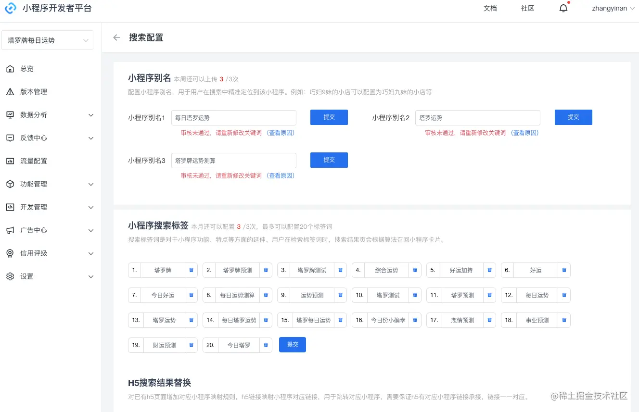Delete tag 10 塔罗测试

pyautogui.click(x=415, y=295)
